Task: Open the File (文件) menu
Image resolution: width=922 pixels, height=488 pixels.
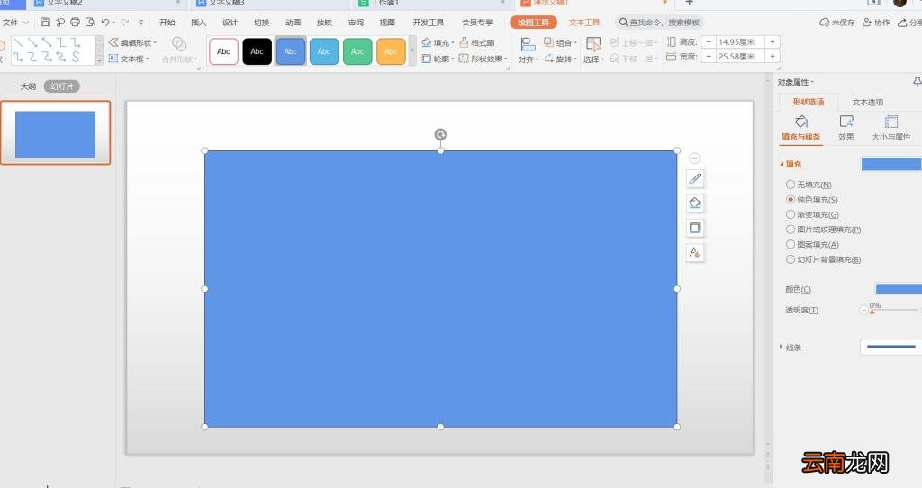Action: click(x=15, y=23)
